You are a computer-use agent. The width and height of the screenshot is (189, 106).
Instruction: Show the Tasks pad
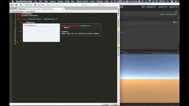pyautogui.click(x=114, y=104)
